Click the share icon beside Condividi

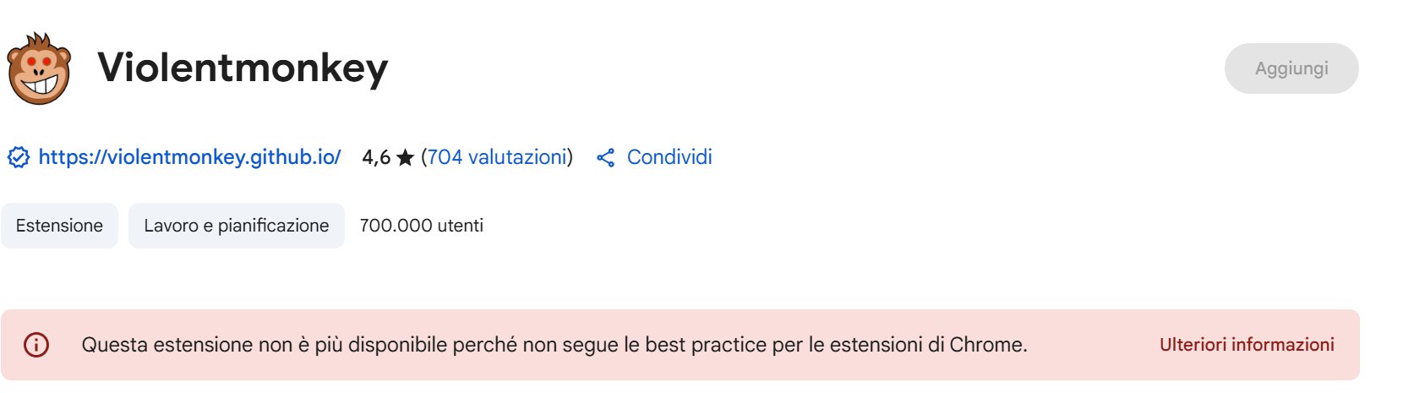pyautogui.click(x=605, y=158)
